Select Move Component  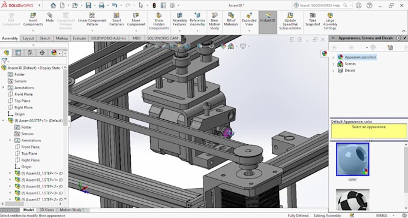[136, 20]
